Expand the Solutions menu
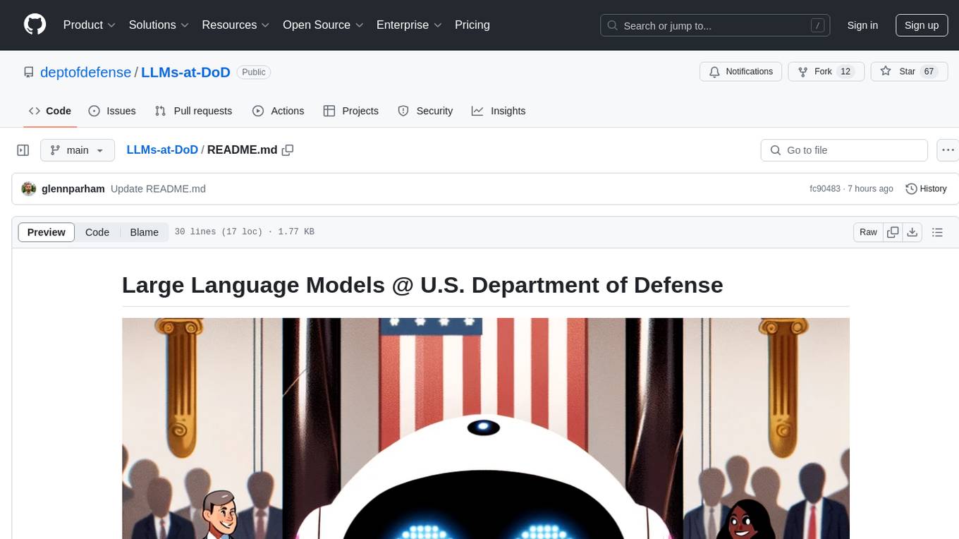Viewport: 959px width, 539px height. tap(159, 25)
